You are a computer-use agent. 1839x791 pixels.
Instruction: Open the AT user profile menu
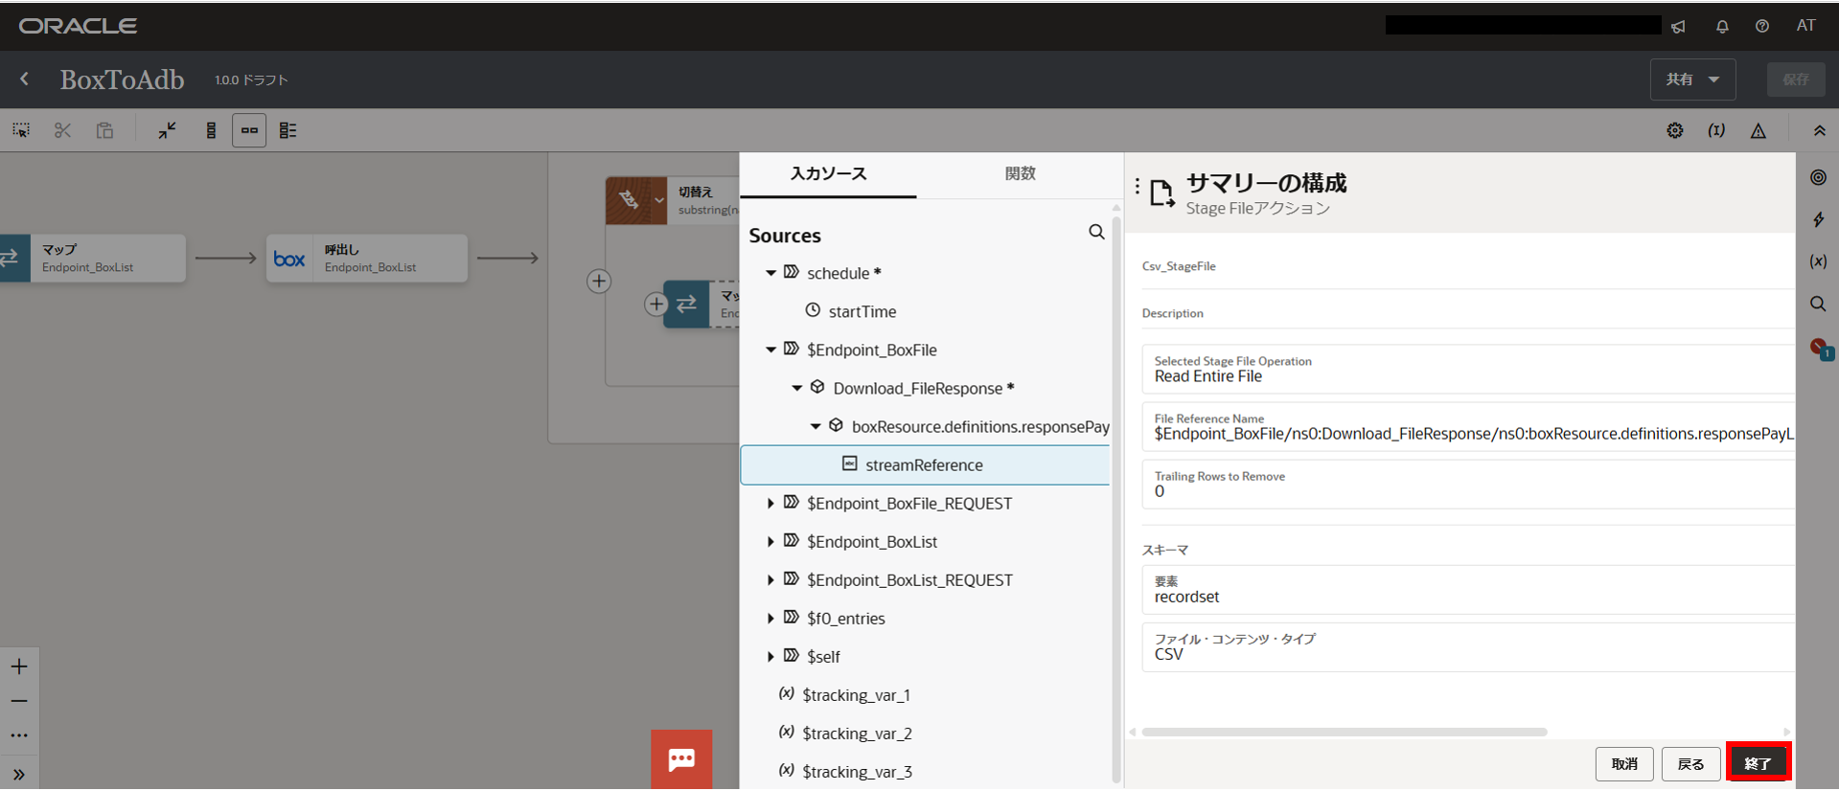coord(1805,26)
